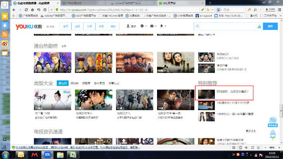This screenshot has height=159, width=283.
Task: Click inside the Youku search field
Action: (228, 26)
